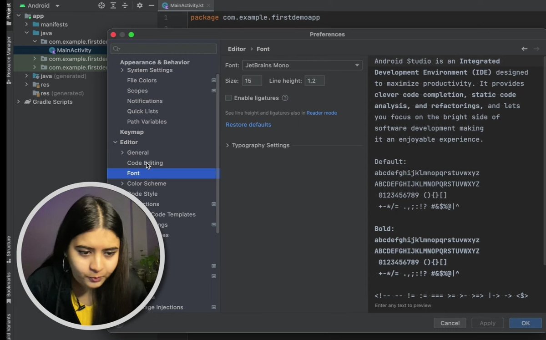Switch to the MainActivity.kt editor tab
Screen dimensions: 546x340
(x=186, y=5)
